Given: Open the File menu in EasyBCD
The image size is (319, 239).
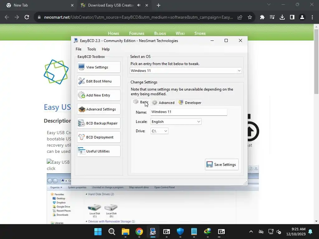Looking at the screenshot, I should [x=79, y=49].
